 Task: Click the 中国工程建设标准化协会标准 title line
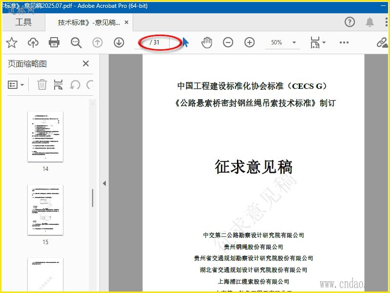[x=252, y=86]
